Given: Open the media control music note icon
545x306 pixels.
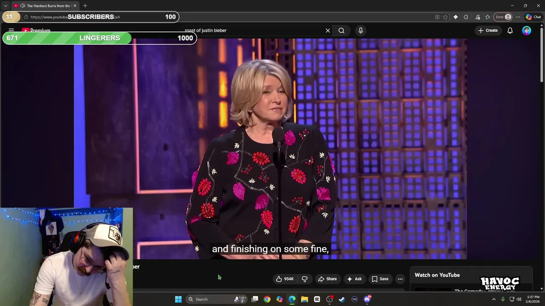Looking at the screenshot, I should point(478,17).
